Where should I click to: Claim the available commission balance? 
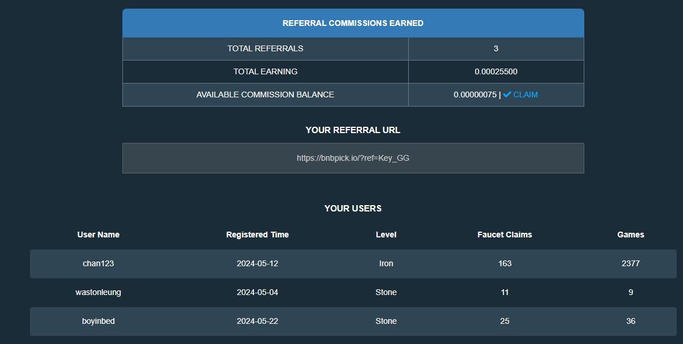click(x=525, y=95)
